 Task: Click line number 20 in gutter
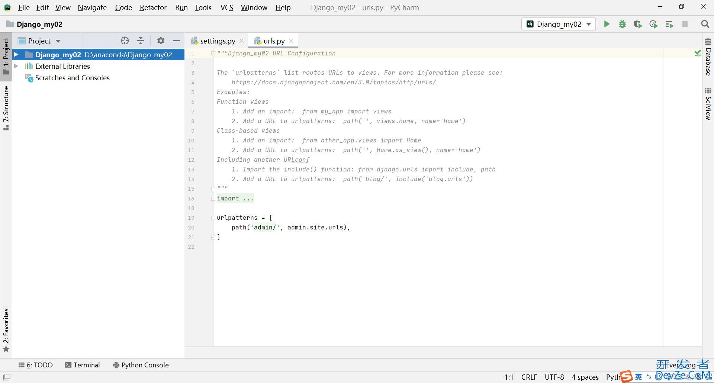click(x=191, y=228)
